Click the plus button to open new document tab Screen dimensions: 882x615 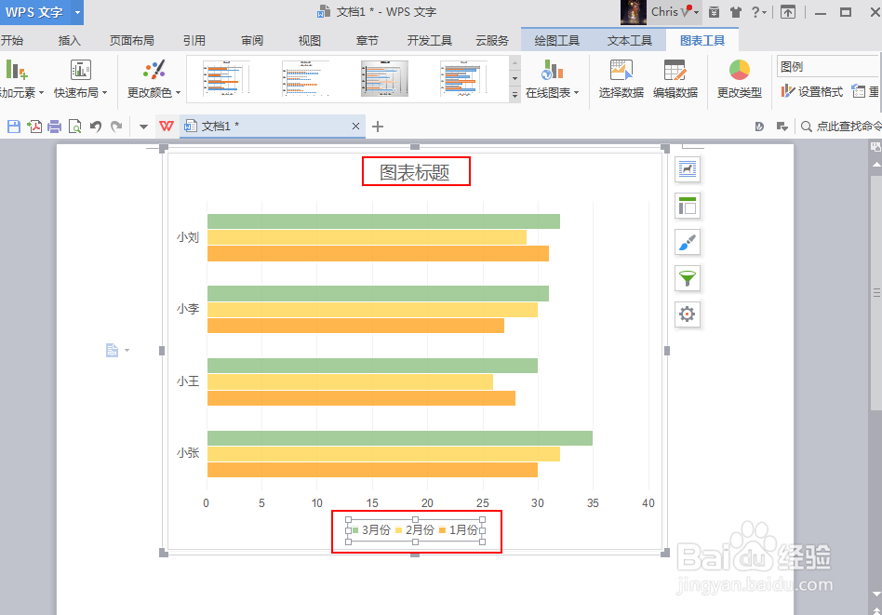tap(377, 126)
